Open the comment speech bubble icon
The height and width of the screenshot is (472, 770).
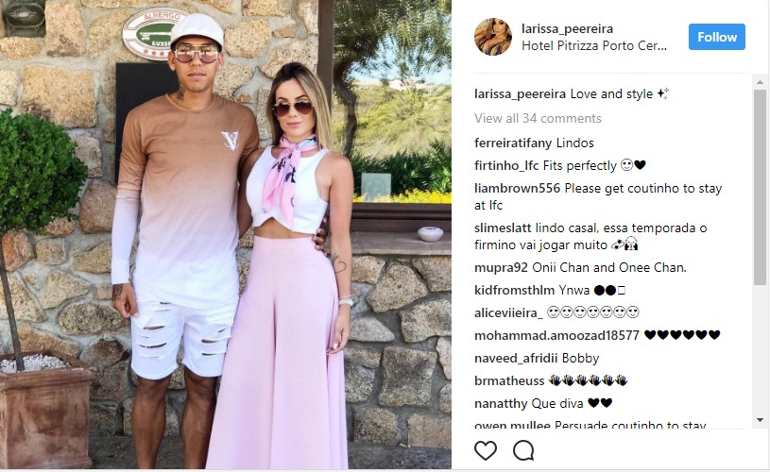[x=523, y=450]
